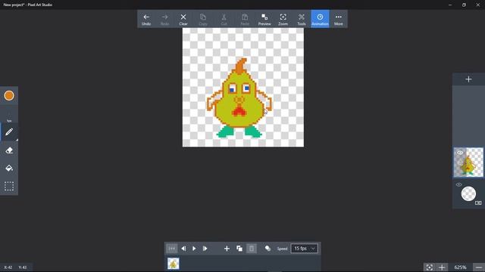This screenshot has width=485, height=272.
Task: Click the small canvas size icon below background
Action: click(x=478, y=202)
